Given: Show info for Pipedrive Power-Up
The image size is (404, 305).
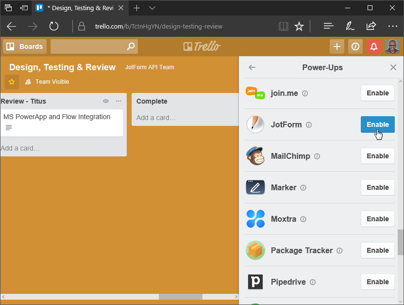Looking at the screenshot, I should tap(313, 282).
